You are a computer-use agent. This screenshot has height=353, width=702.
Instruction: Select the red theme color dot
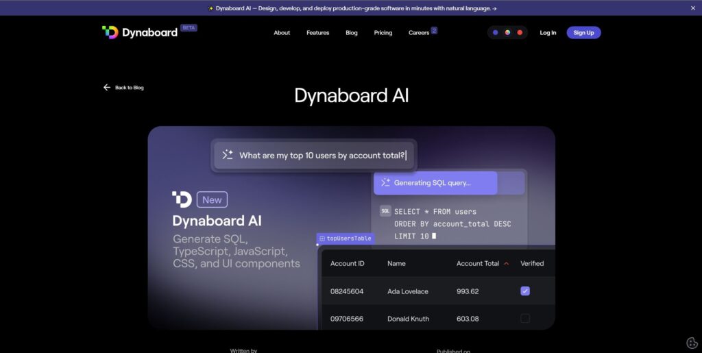pyautogui.click(x=520, y=33)
